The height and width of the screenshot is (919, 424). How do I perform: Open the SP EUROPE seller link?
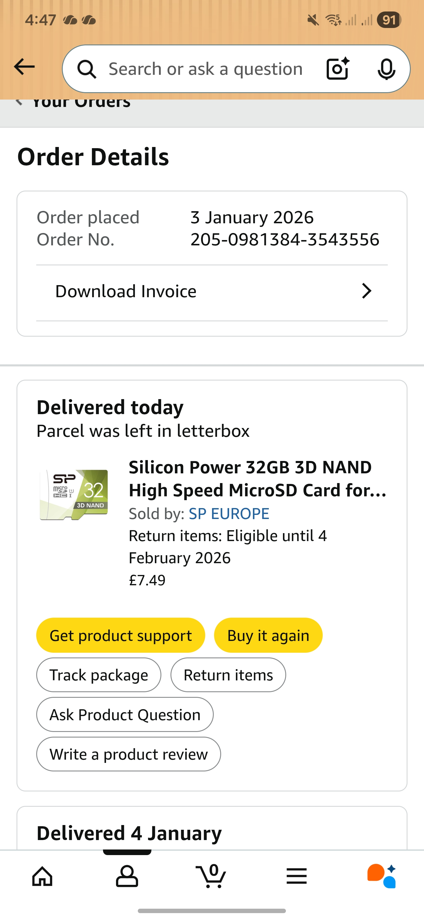[x=229, y=514]
